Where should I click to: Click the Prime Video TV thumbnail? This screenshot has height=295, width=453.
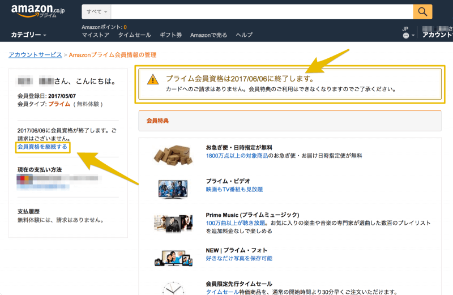point(173,189)
